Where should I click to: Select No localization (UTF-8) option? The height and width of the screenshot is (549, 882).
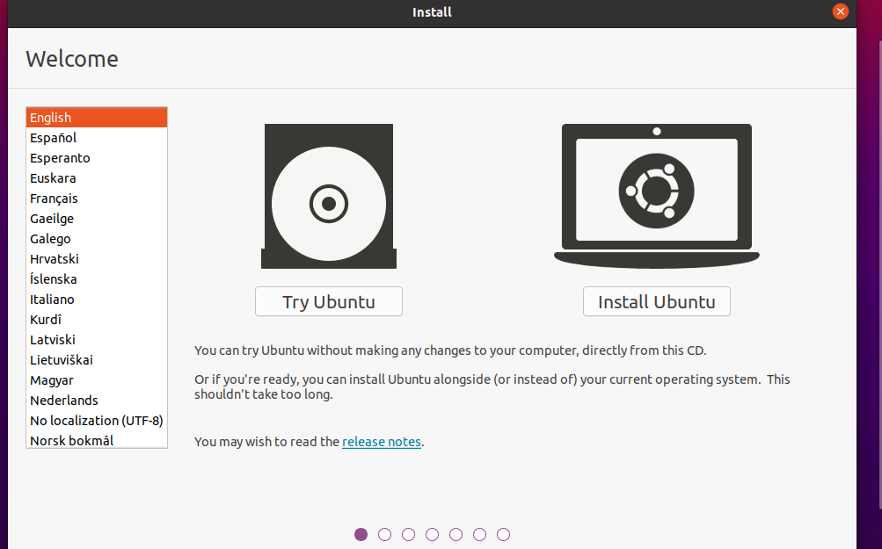pyautogui.click(x=97, y=421)
